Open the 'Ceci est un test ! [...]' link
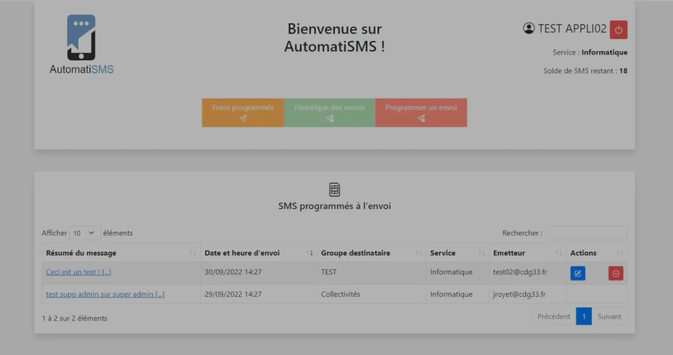 coord(78,272)
